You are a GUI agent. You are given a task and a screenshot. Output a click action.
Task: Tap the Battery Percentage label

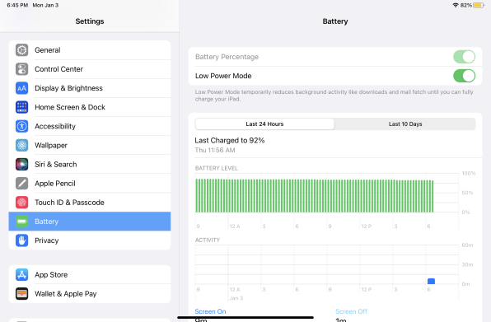pyautogui.click(x=227, y=57)
